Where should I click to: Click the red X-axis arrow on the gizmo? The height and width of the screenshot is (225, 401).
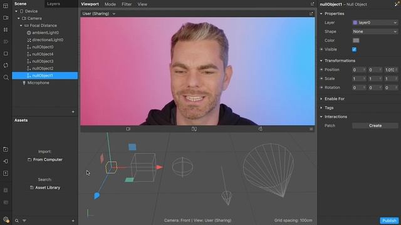tap(159, 167)
